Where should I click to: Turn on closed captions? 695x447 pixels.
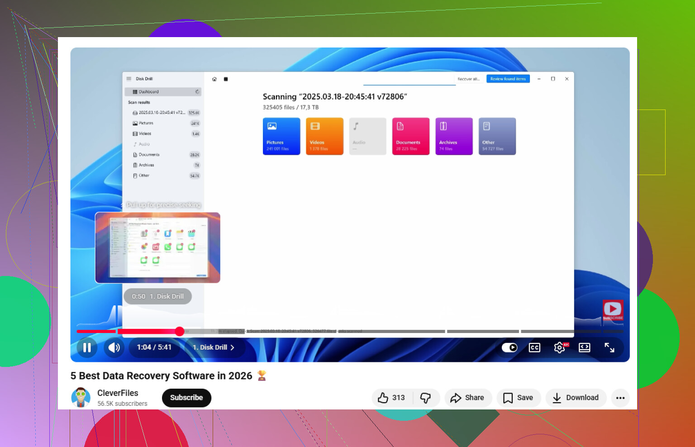534,347
